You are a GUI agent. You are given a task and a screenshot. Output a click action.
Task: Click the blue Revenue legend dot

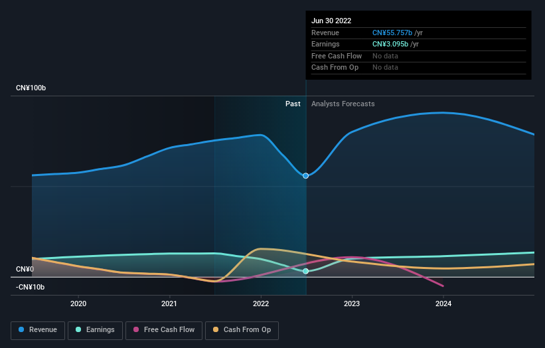(x=21, y=329)
